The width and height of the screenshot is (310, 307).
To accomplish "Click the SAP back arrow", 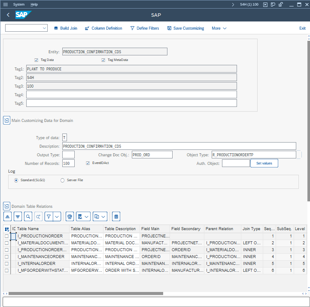I will tap(8, 15).
